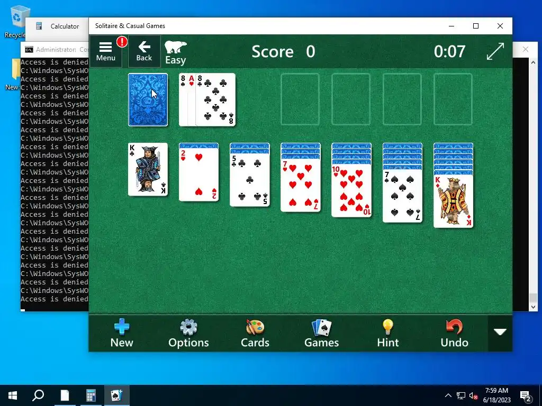Select the 5 of clubs card
Viewport: 542px width, 406px height.
pyautogui.click(x=250, y=180)
